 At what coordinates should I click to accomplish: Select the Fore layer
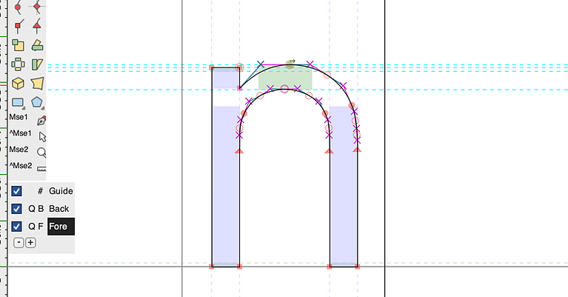pos(61,227)
